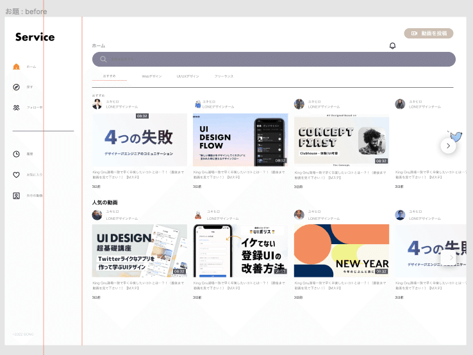Viewport: 473px width, 355px height.
Task: Open the 4つの失敗 thumbnail in popular row
Action: tap(431, 251)
